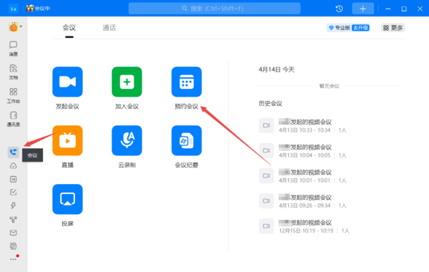
Task: Switch to the 通话 tab
Action: tap(109, 28)
